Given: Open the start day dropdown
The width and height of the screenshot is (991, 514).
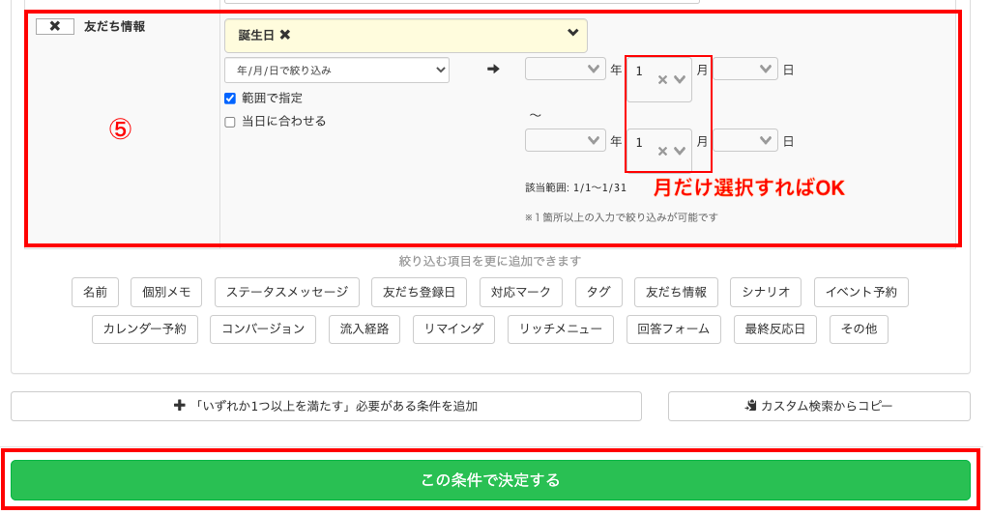Looking at the screenshot, I should 745,69.
